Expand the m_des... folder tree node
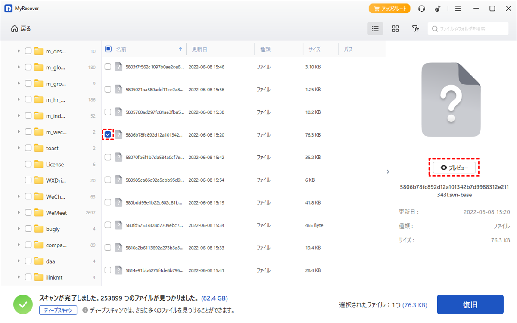Screen dimensions: 517x323 pos(19,51)
